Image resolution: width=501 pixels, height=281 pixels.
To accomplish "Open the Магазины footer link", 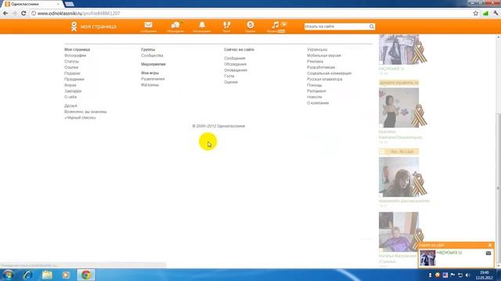I will pyautogui.click(x=150, y=85).
